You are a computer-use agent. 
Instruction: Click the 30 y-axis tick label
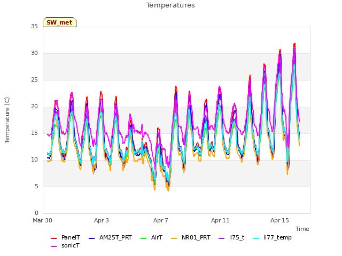[34, 53]
